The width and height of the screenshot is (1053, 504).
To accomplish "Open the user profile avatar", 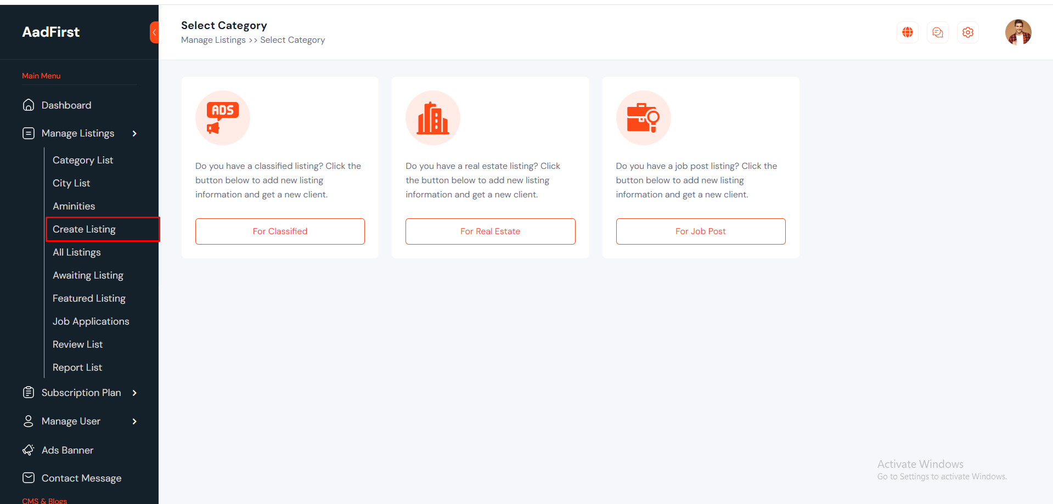I will tap(1018, 32).
